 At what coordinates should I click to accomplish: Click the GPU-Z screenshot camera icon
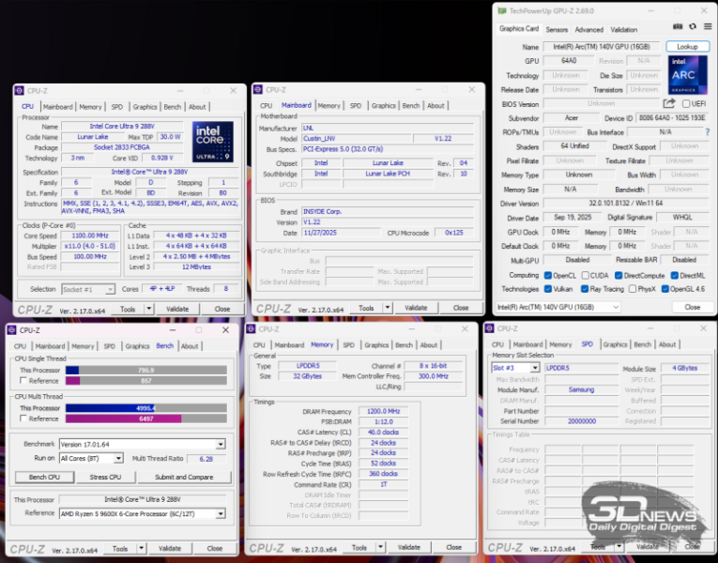(x=678, y=26)
